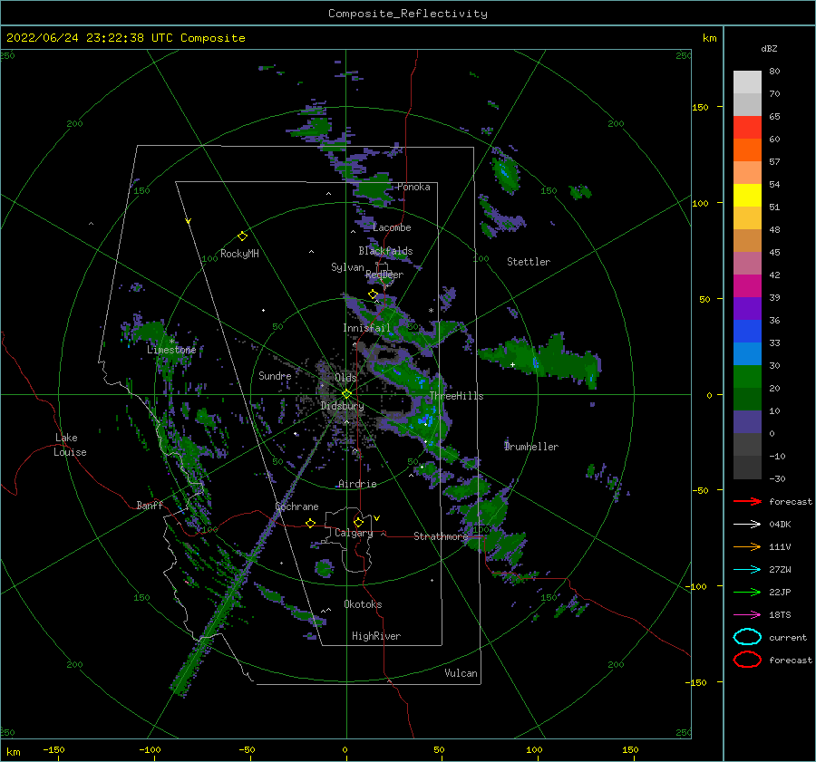Select the red 60-65 dBZ swatch
Image resolution: width=816 pixels, height=762 pixels.
coord(747,128)
